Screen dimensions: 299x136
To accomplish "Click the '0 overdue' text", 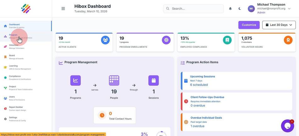I will pos(198,106).
